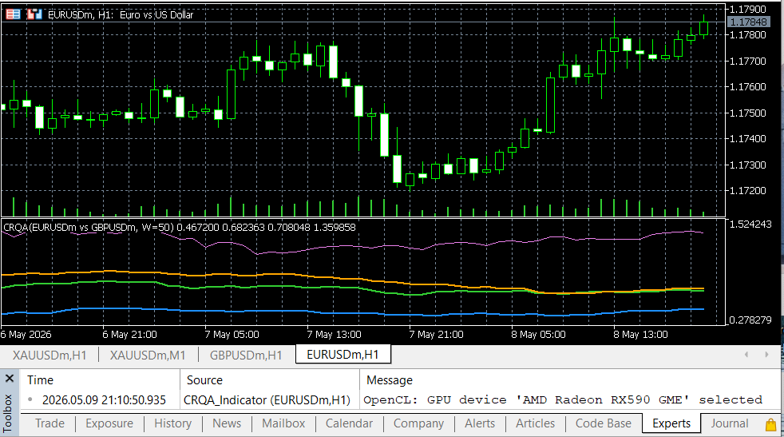Image resolution: width=784 pixels, height=437 pixels.
Task: Click the 1.17900 price scale label
Action: [748, 9]
